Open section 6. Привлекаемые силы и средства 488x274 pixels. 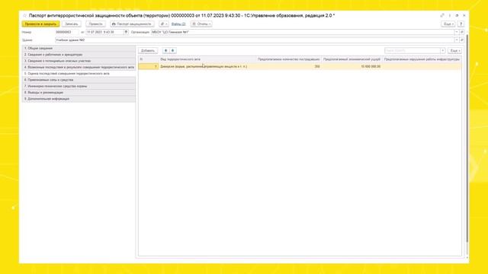[79, 80]
